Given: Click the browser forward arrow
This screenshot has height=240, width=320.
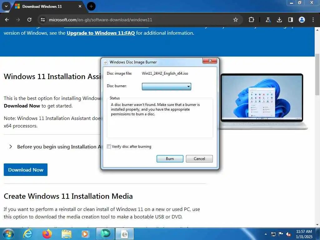Looking at the screenshot, I should (18, 20).
